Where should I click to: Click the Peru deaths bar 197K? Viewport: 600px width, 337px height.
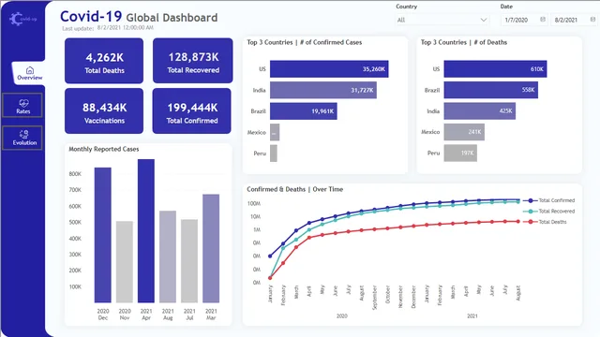(x=460, y=154)
